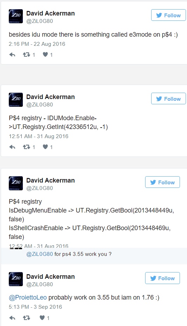The image size is (187, 326).
Task: Follow David Ackerman from the first tweet
Action: coord(168,15)
